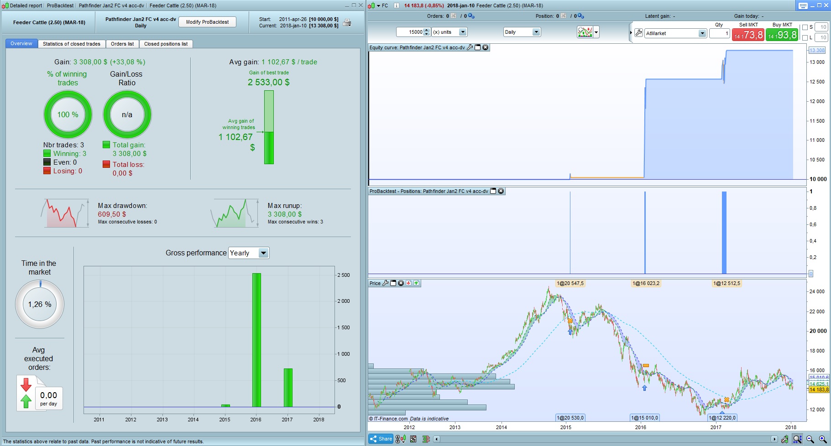Tick the L limit checkbox
This screenshot has height=446, width=831.
click(x=805, y=38)
